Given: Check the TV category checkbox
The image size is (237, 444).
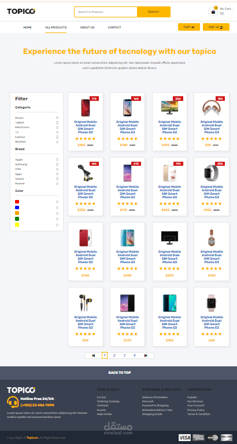Looking at the screenshot, I should pos(57,132).
